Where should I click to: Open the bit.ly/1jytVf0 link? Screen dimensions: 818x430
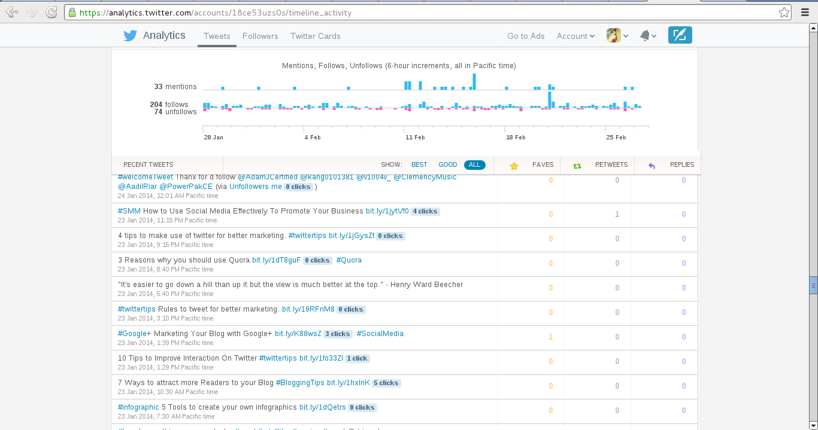pyautogui.click(x=387, y=211)
